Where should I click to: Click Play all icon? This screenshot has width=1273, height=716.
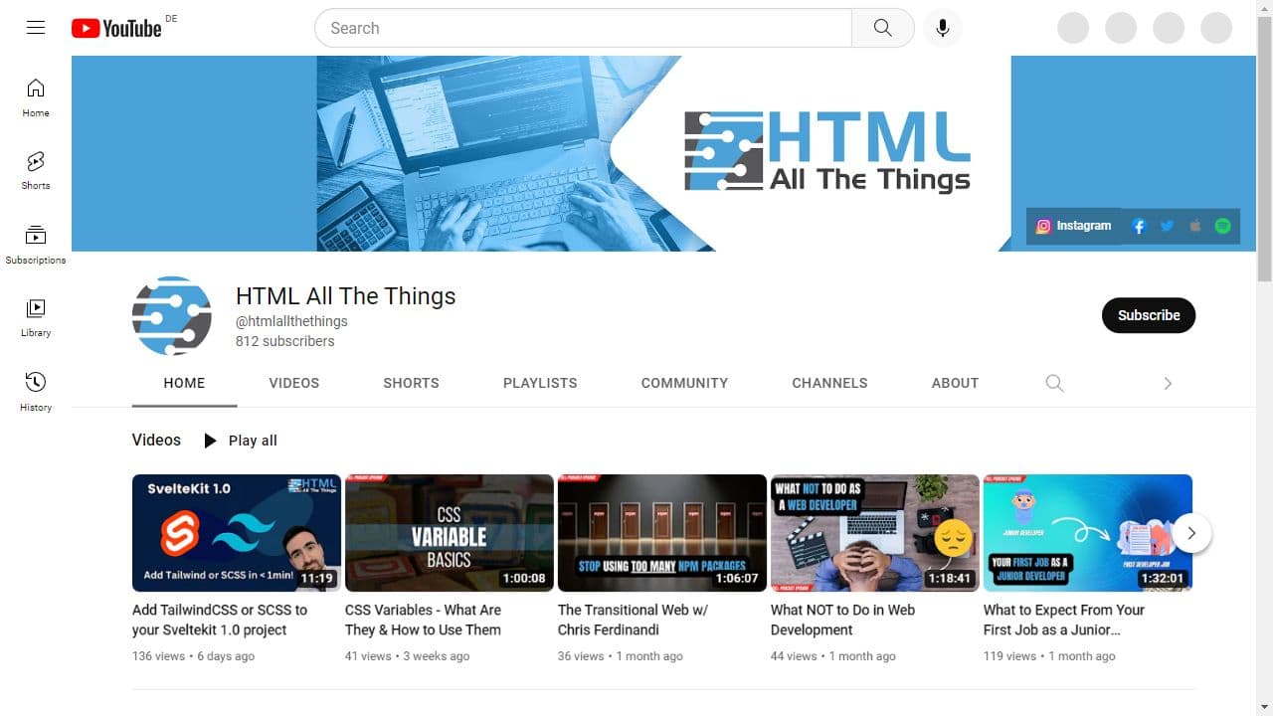point(210,441)
